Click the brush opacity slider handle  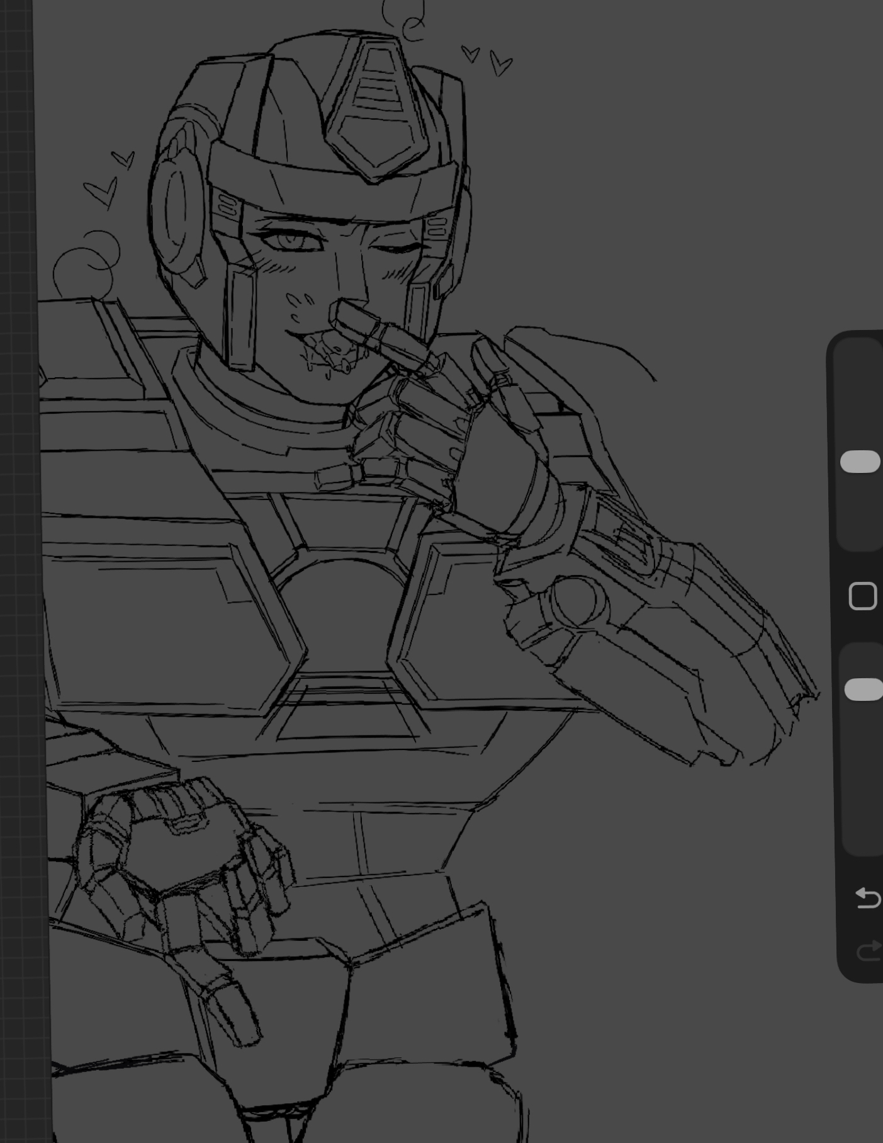coord(863,690)
